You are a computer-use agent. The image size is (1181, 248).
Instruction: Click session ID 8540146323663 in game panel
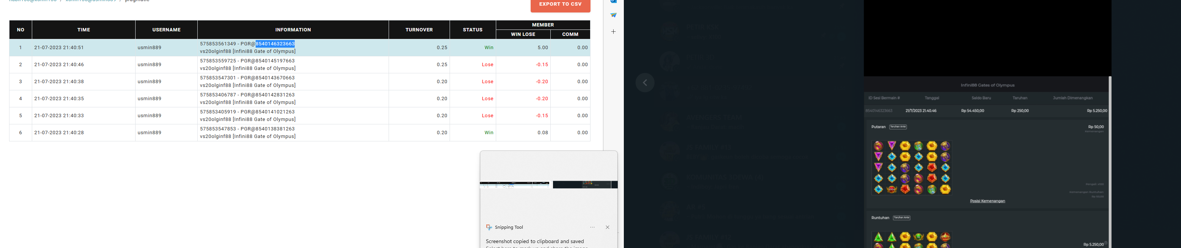(879, 111)
